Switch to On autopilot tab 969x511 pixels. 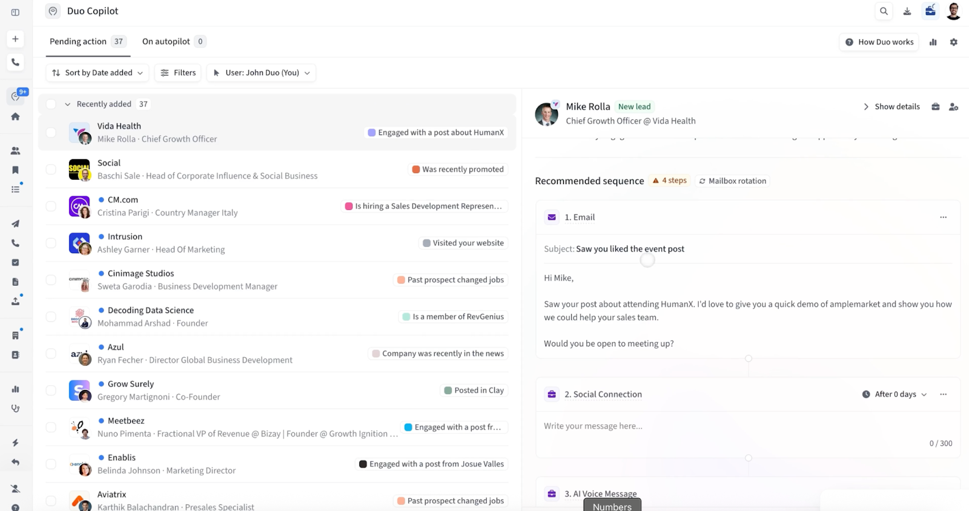point(173,41)
